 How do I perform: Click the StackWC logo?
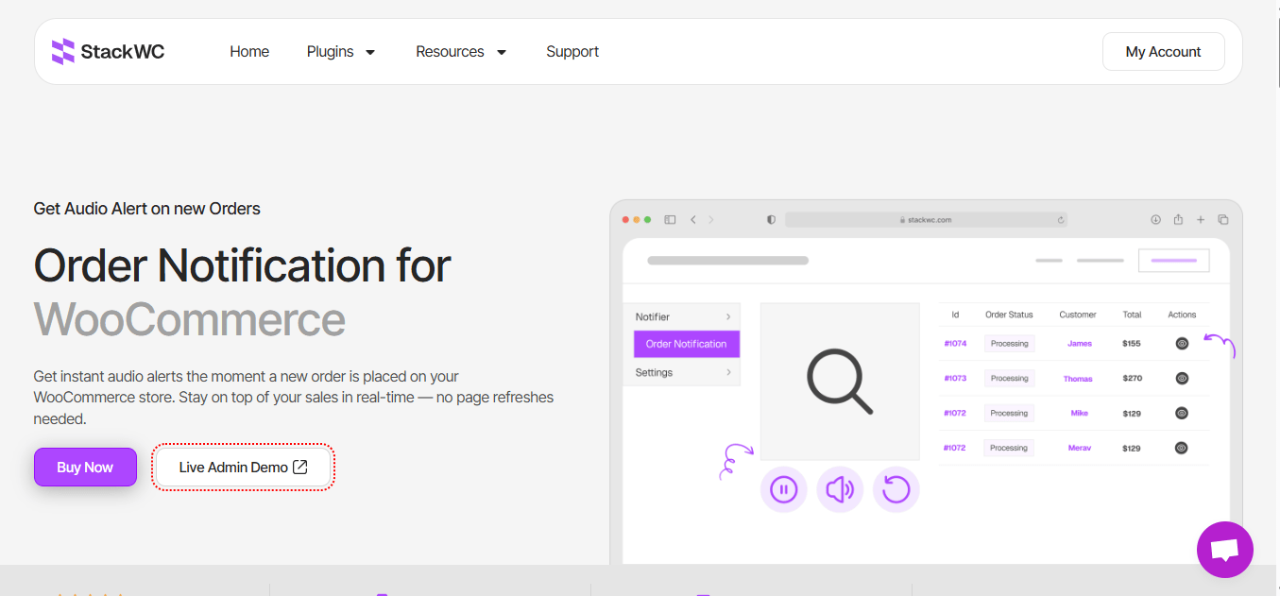[108, 52]
